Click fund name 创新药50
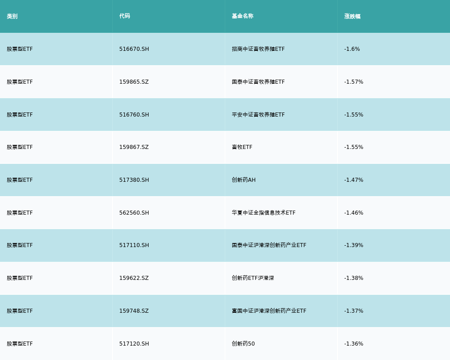 click(x=243, y=344)
